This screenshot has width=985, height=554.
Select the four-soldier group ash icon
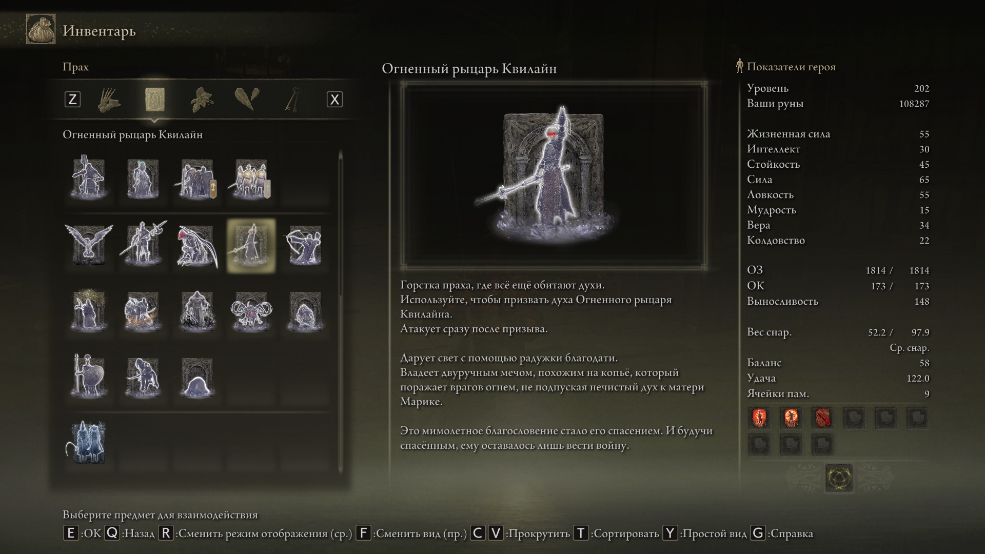click(251, 179)
